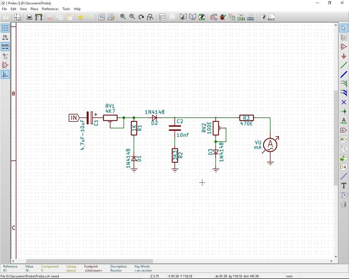Run the electrical rules check
349x279 pixels.
[223, 17]
